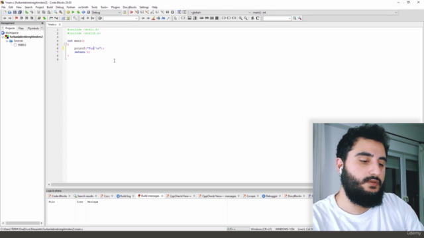Open the Settings menu
Viewport: 424px width, 238px height.
point(144,7)
